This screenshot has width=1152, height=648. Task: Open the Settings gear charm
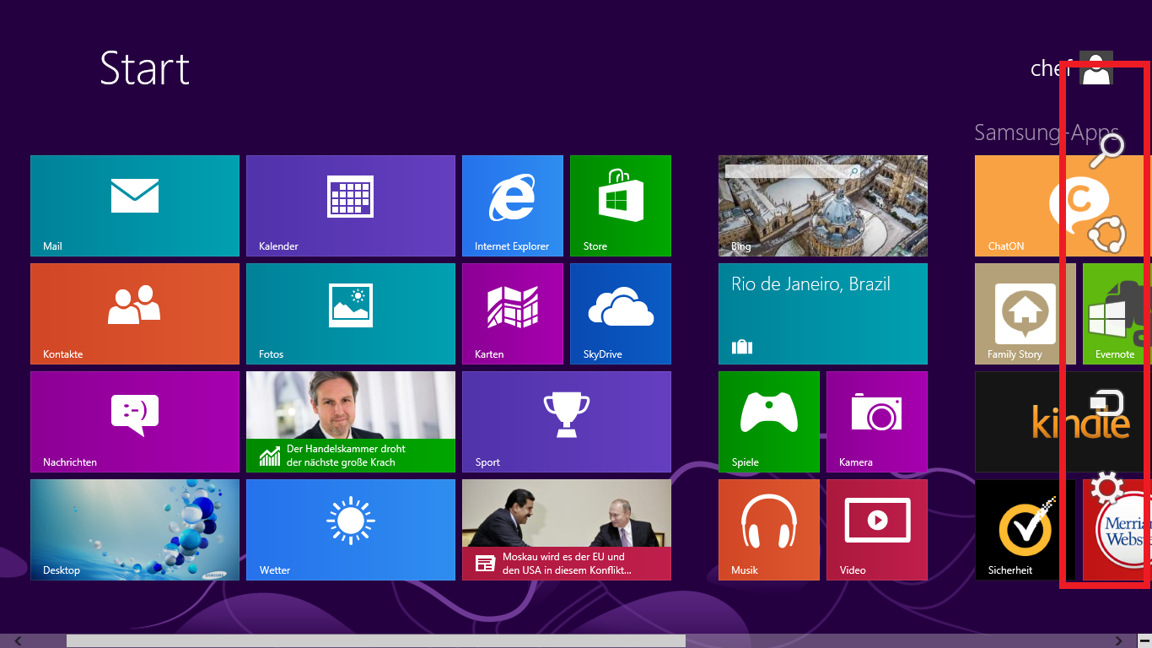coord(1107,489)
